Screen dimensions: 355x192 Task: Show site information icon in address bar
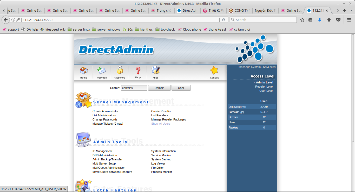pyautogui.click(x=13, y=20)
